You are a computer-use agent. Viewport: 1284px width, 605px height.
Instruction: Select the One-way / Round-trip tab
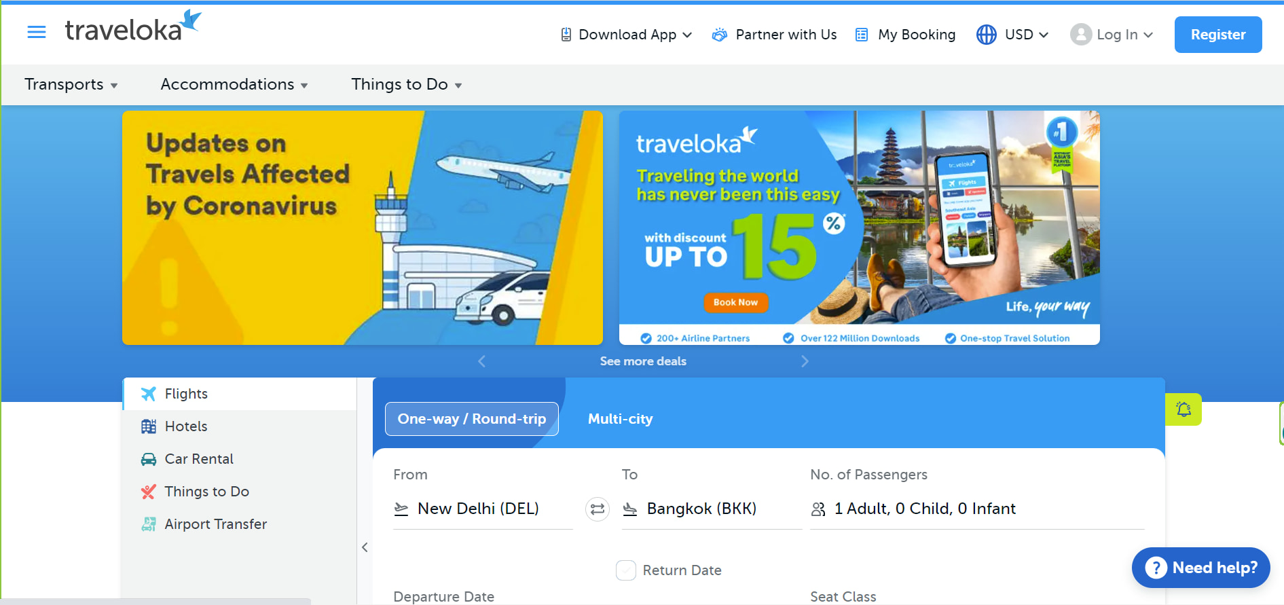(472, 419)
